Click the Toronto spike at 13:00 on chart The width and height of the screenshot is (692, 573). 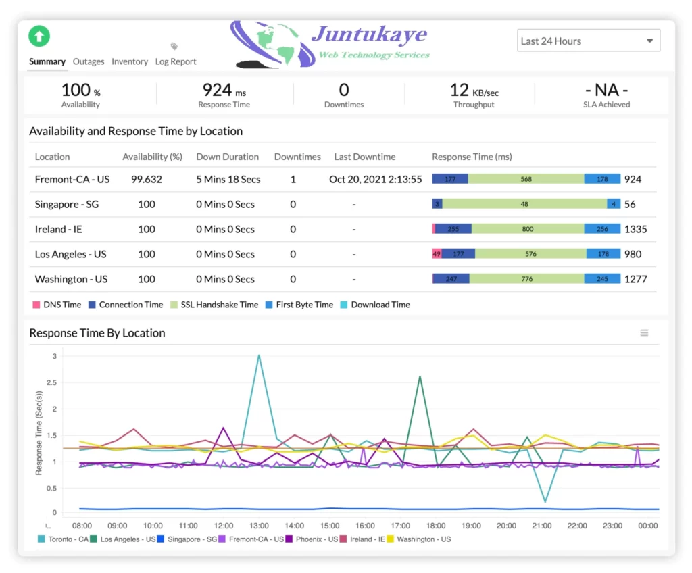coord(258,356)
